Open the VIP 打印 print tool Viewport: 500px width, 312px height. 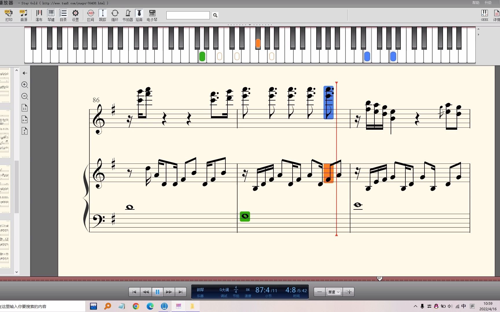pos(9,15)
